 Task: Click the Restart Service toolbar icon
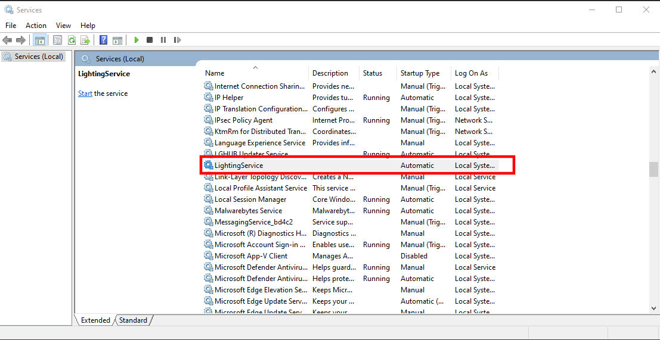(x=177, y=40)
